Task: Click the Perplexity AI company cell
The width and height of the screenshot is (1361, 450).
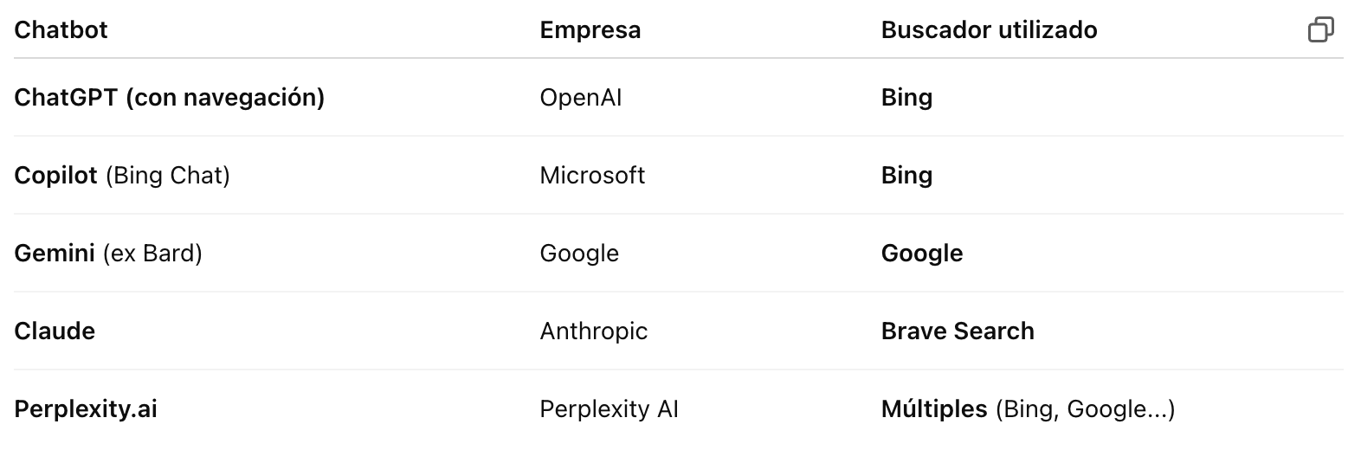Action: point(610,409)
